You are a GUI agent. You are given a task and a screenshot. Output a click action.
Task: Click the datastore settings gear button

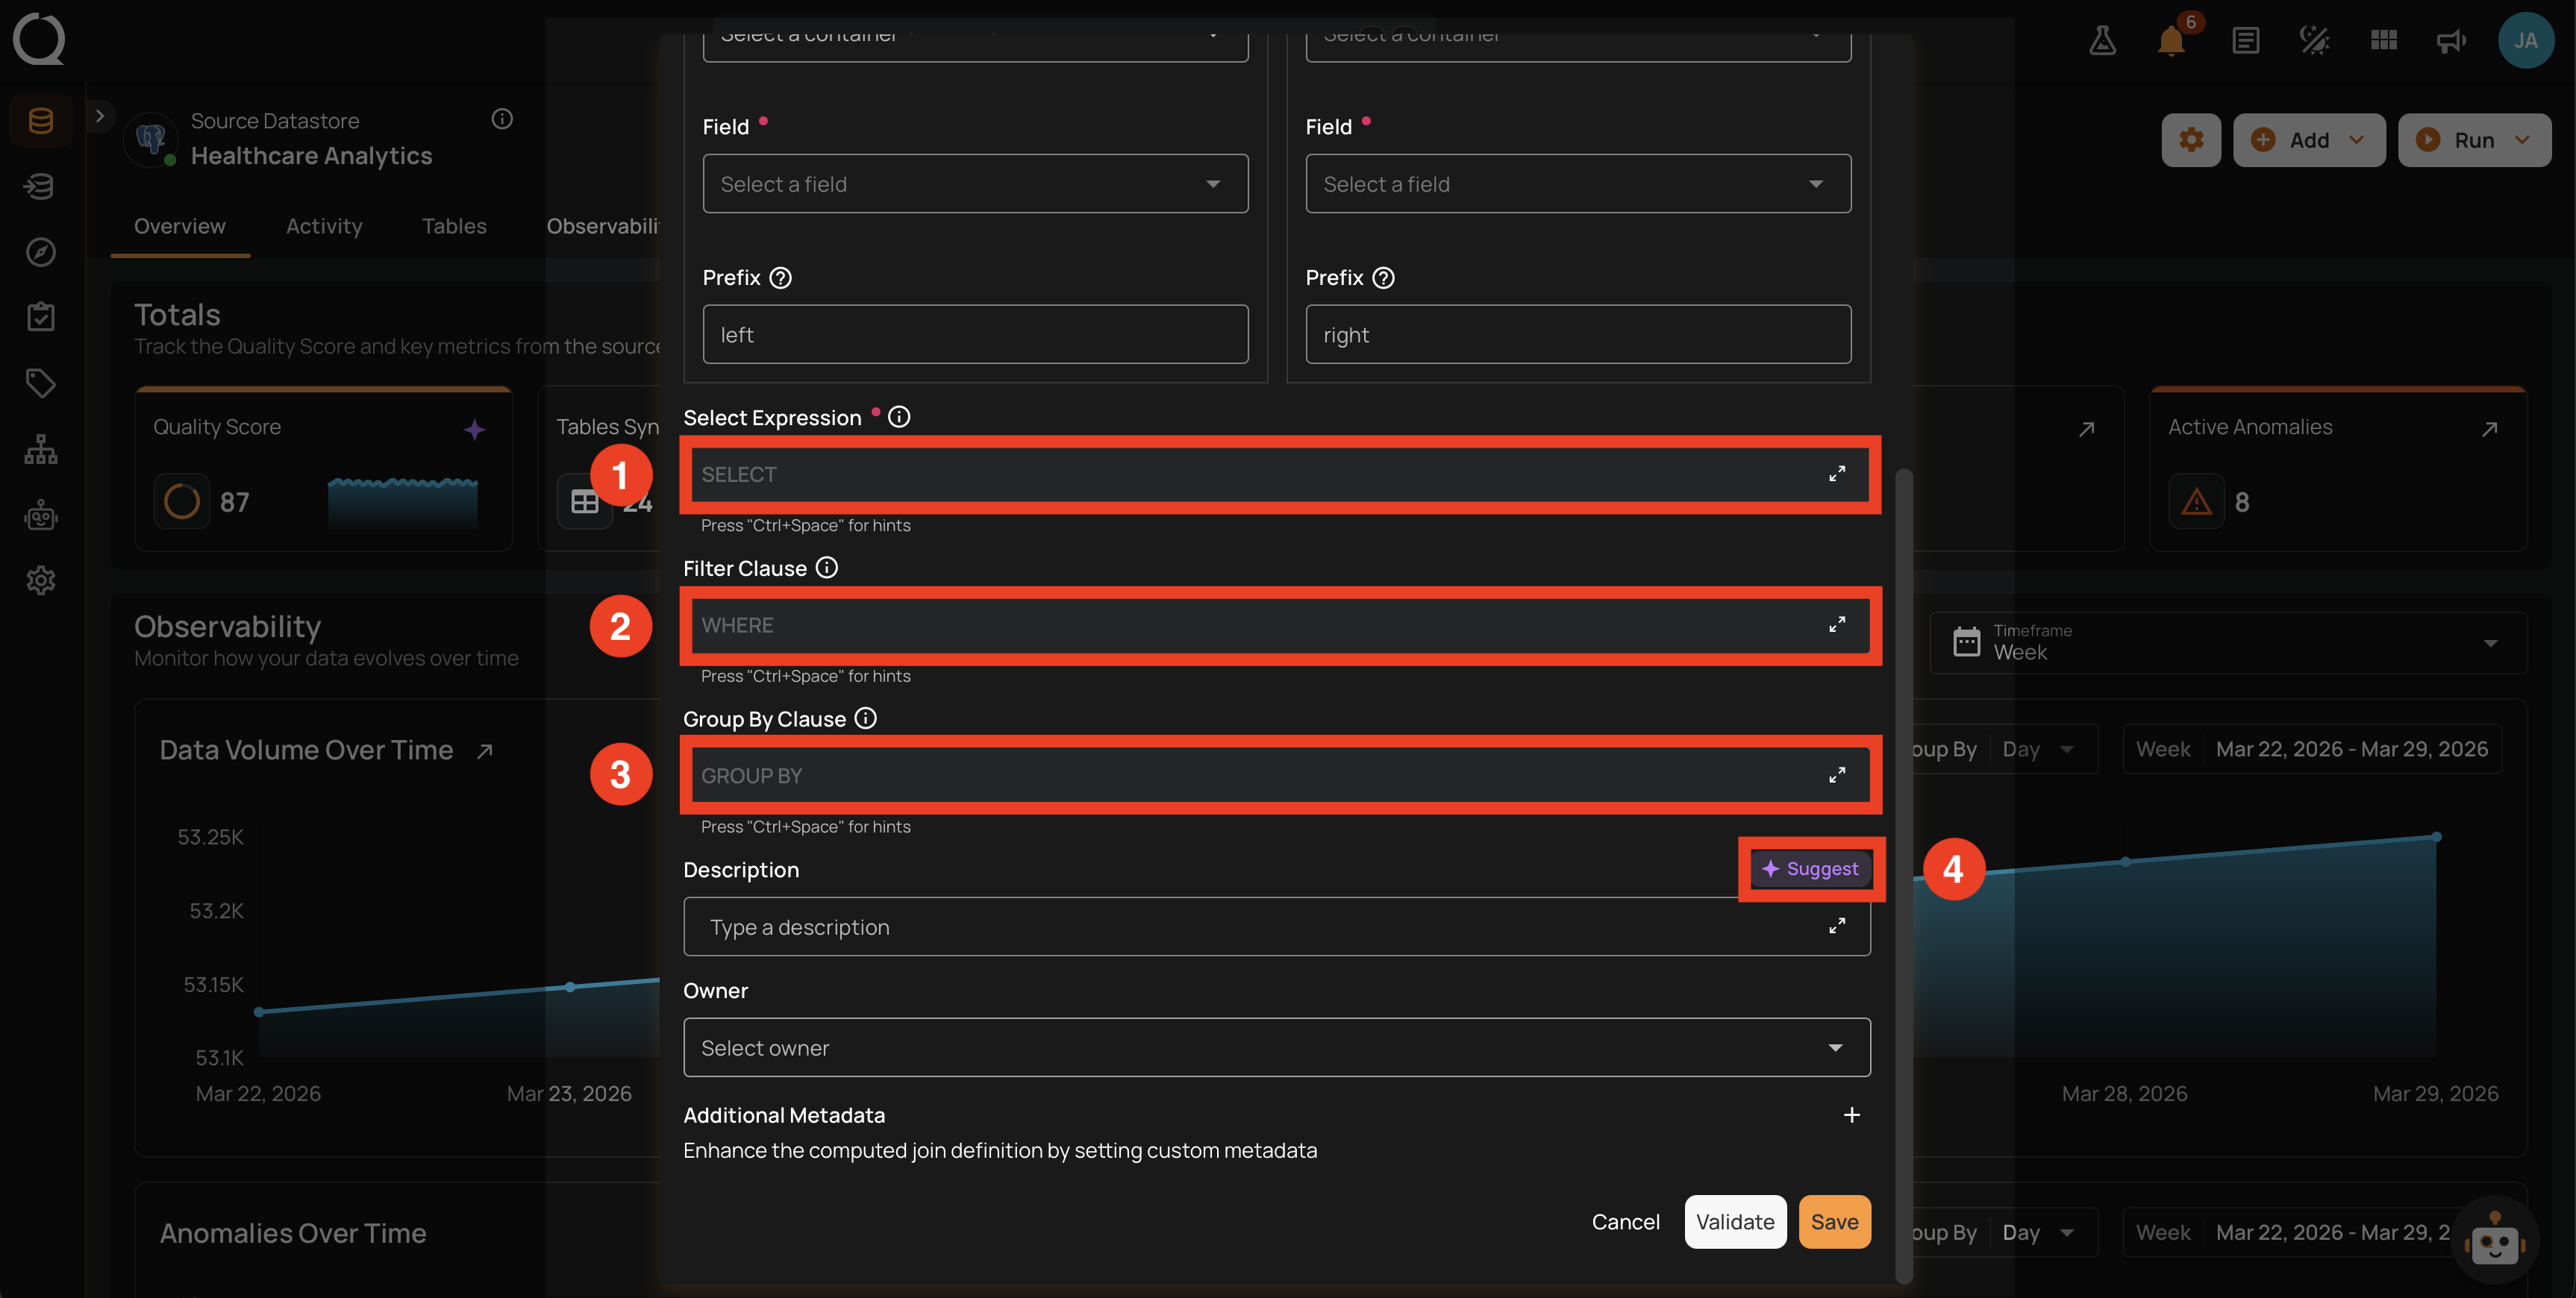click(2191, 140)
